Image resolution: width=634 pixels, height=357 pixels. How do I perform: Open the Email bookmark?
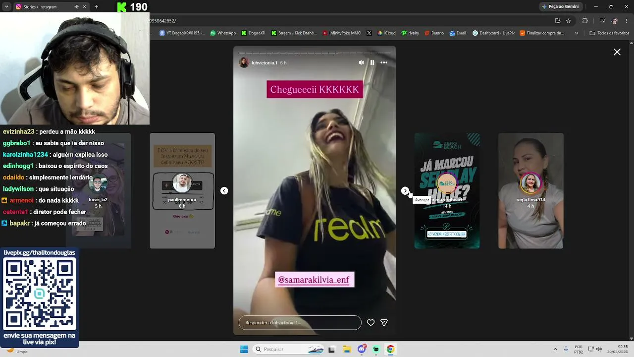point(458,33)
